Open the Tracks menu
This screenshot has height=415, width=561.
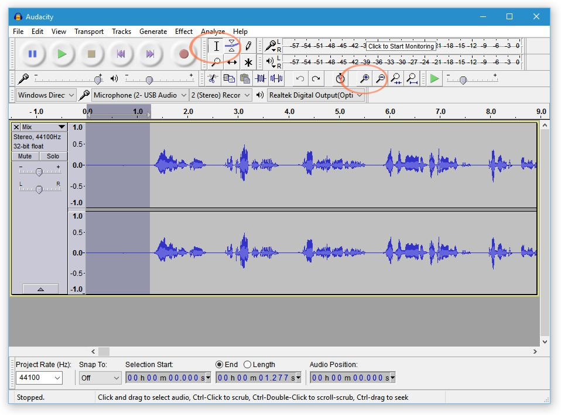pyautogui.click(x=121, y=32)
